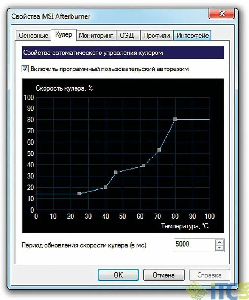The image size is (249, 300).
Task: Close the MSI Afterburner properties window
Action: (x=222, y=14)
